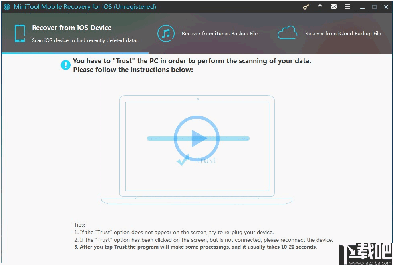Screen dimensions: 393x265
Task: Click the blue exclamation notice icon
Action: tap(65, 65)
